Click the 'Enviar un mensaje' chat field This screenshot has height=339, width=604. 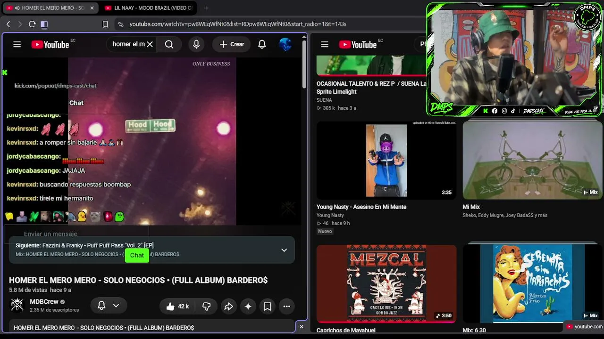76,234
